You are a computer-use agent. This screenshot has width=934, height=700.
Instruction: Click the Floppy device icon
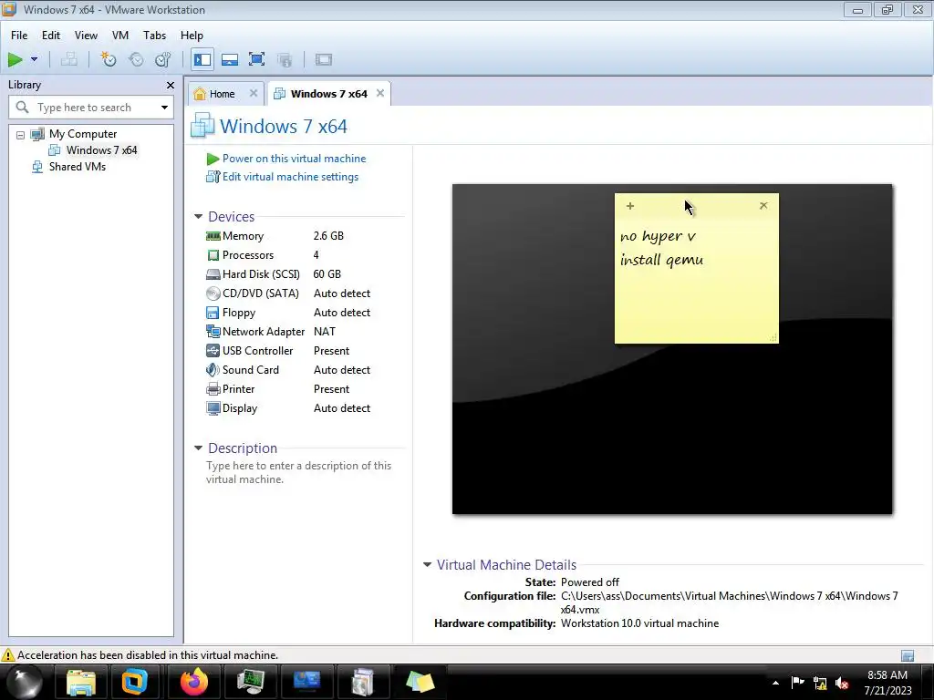click(213, 313)
